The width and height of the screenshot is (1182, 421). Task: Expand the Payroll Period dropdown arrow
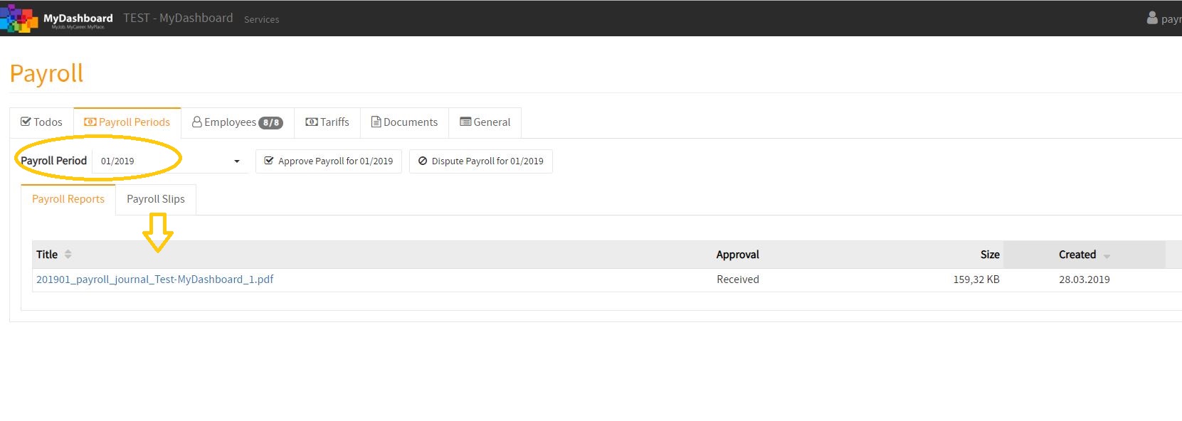237,161
